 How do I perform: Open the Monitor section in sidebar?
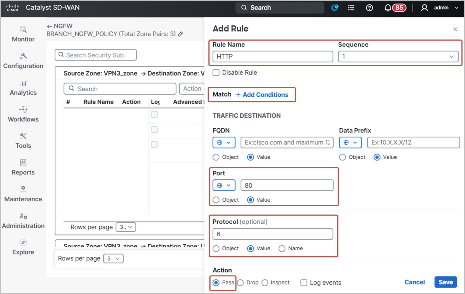tap(23, 34)
